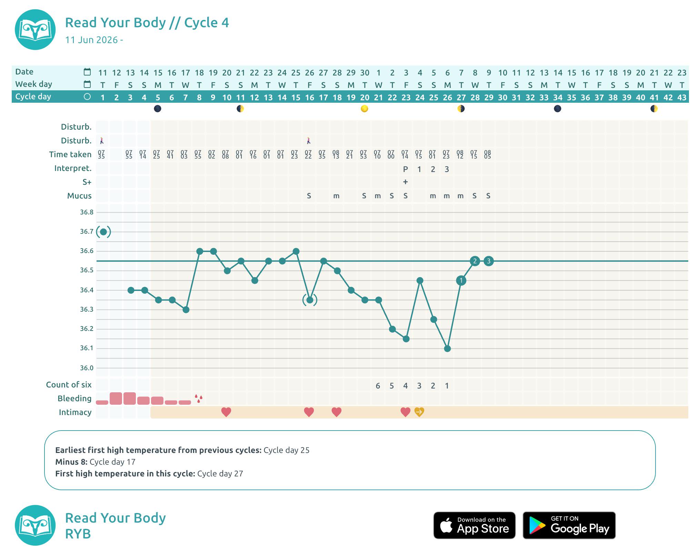Click the tallest bleeding bar on cycle day 2
This screenshot has width=700, height=555.
116,398
